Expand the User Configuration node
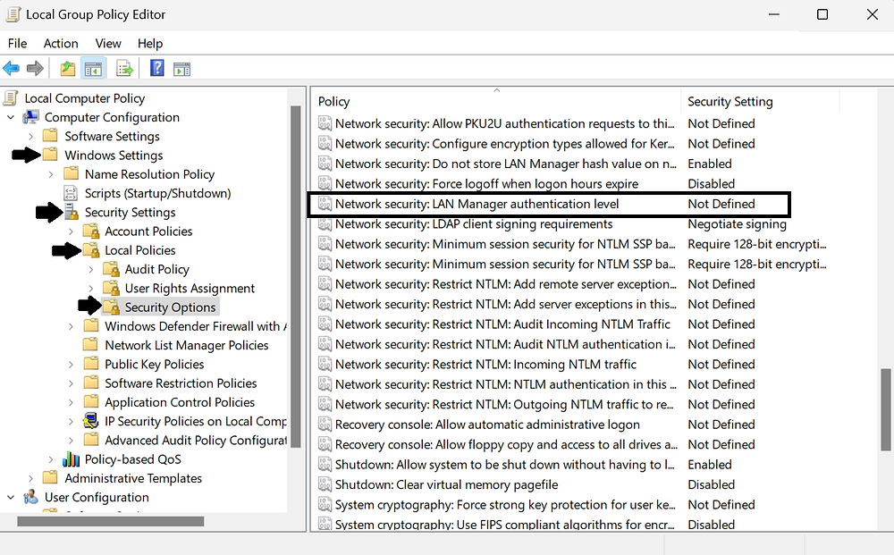 [x=10, y=497]
